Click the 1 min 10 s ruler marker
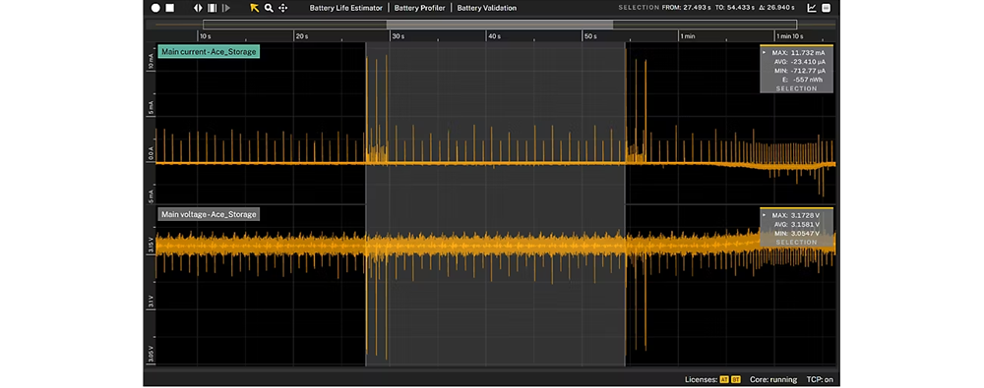Screen dimensions: 984x388 coord(790,36)
